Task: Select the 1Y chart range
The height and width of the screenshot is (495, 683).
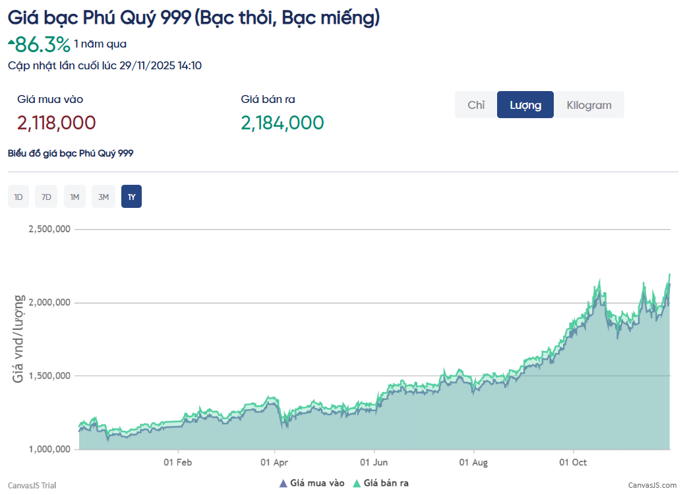Action: click(132, 197)
